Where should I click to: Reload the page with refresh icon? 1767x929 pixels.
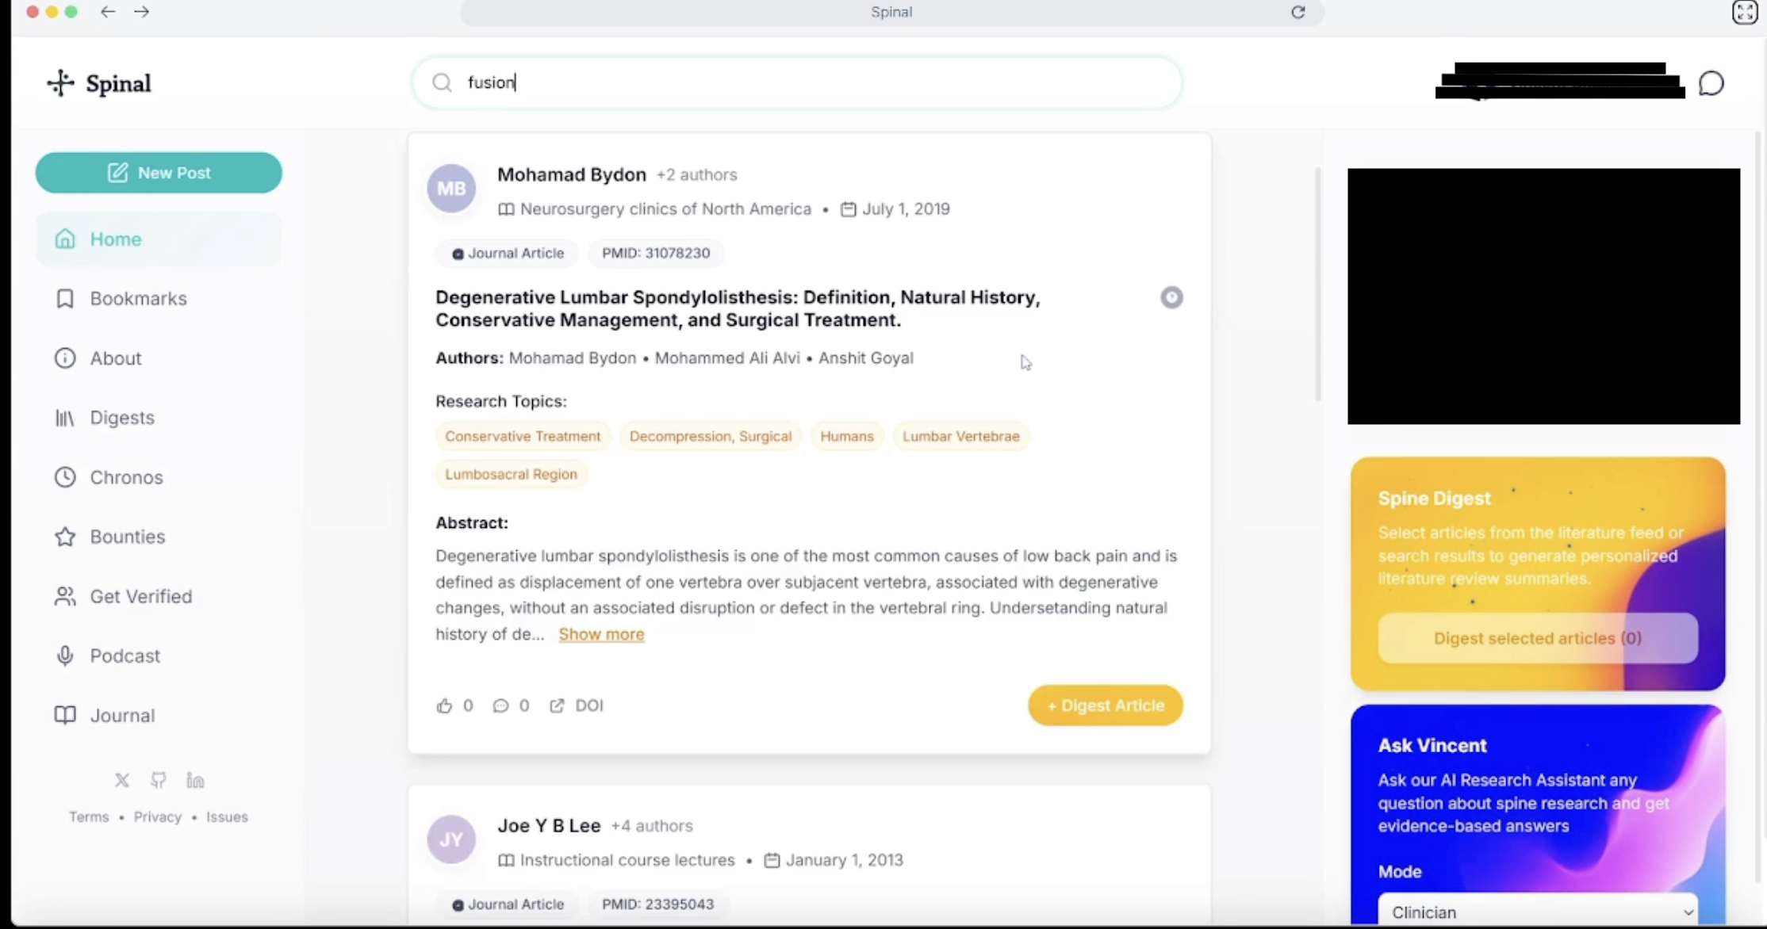[1298, 12]
